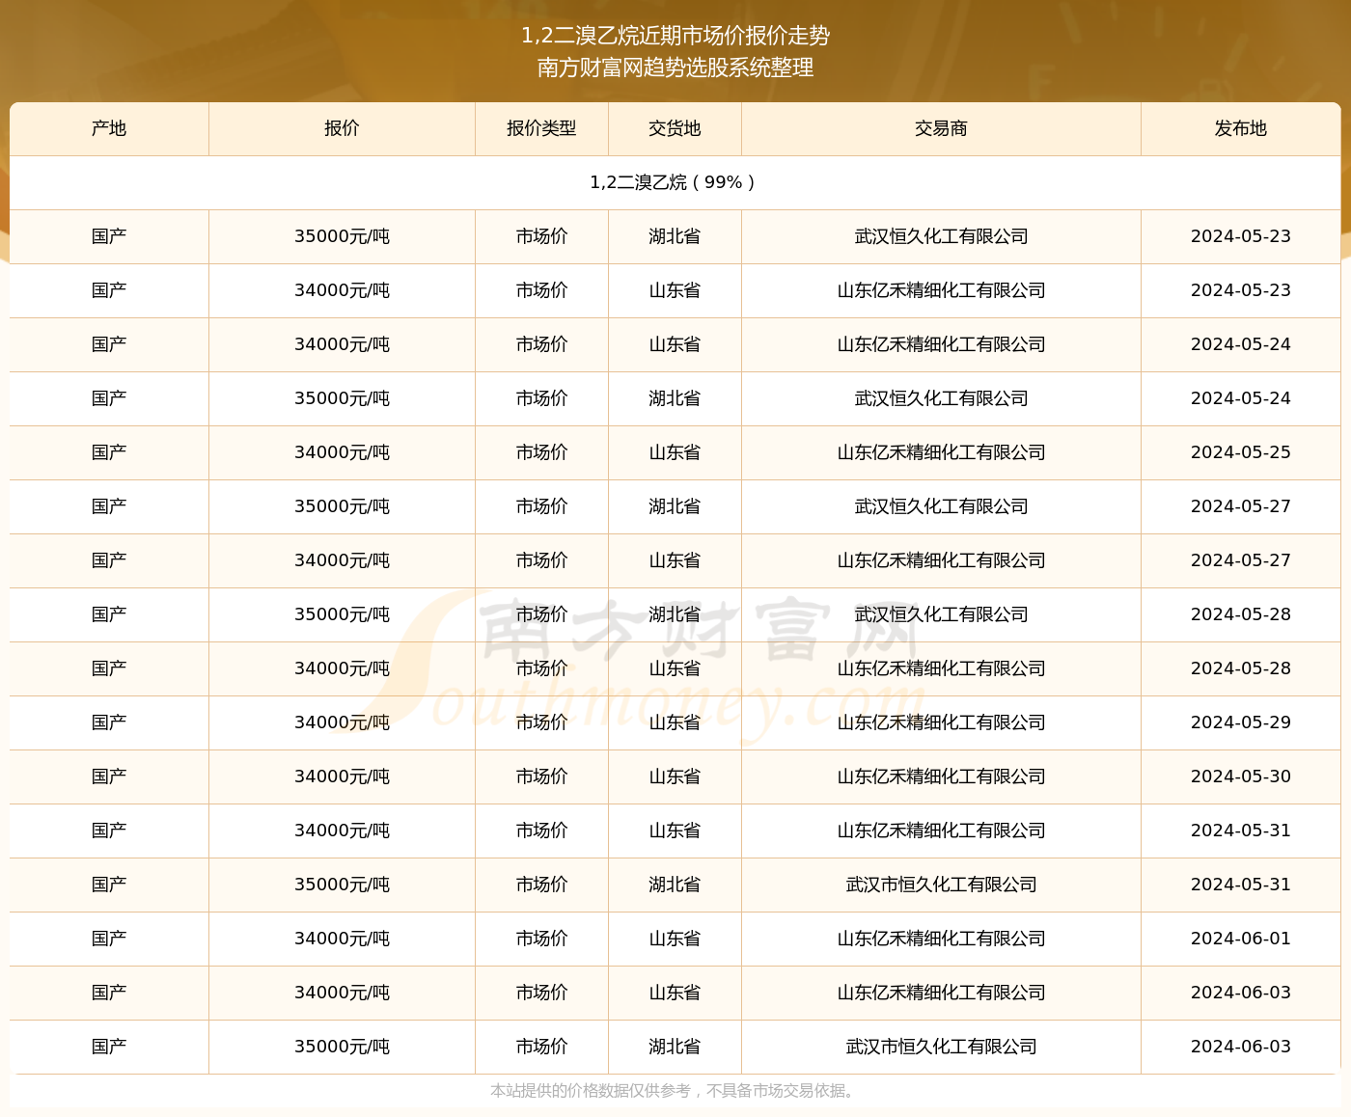Viewport: 1351px width, 1117px height.
Task: Click 34000元/吨 in the 2024-05-25 row
Action: point(342,452)
